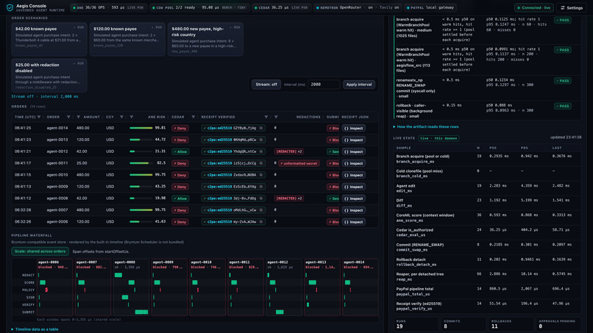The width and height of the screenshot is (593, 333).
Task: Expand 'How the artifact reads these rows'
Action: pos(425,127)
